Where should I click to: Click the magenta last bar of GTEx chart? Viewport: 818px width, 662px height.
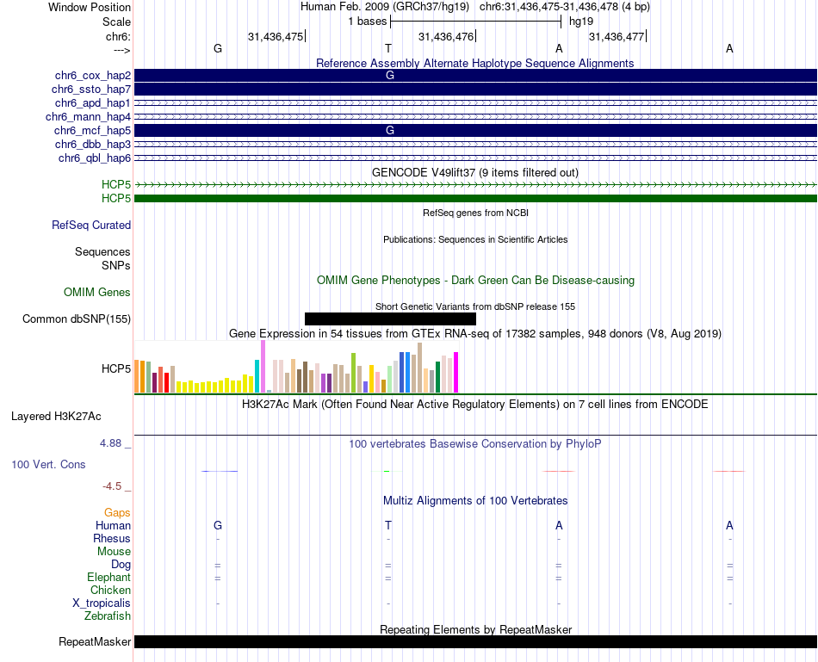tap(456, 373)
